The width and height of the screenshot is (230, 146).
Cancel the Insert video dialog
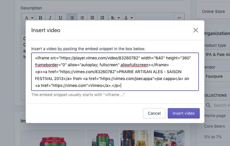[x=154, y=113]
